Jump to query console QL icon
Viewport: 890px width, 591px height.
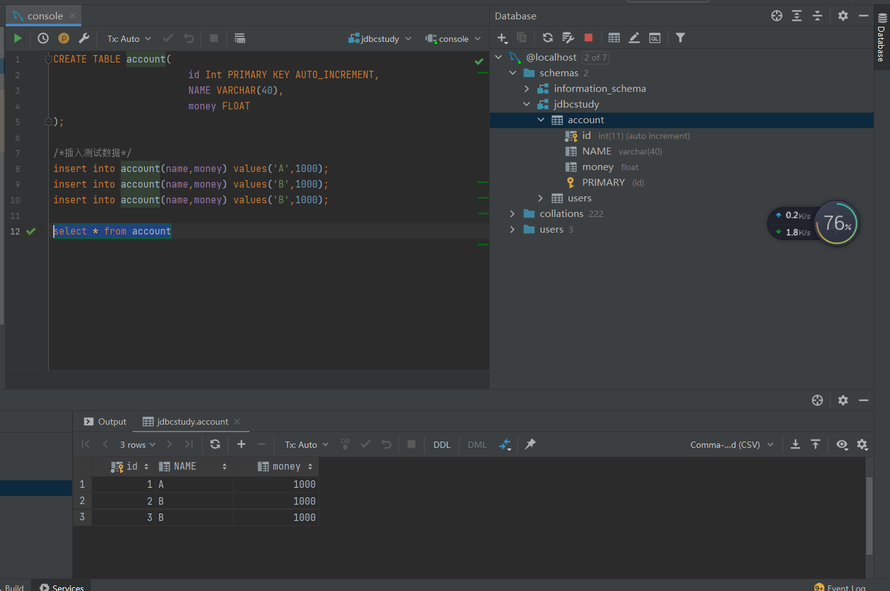point(655,38)
